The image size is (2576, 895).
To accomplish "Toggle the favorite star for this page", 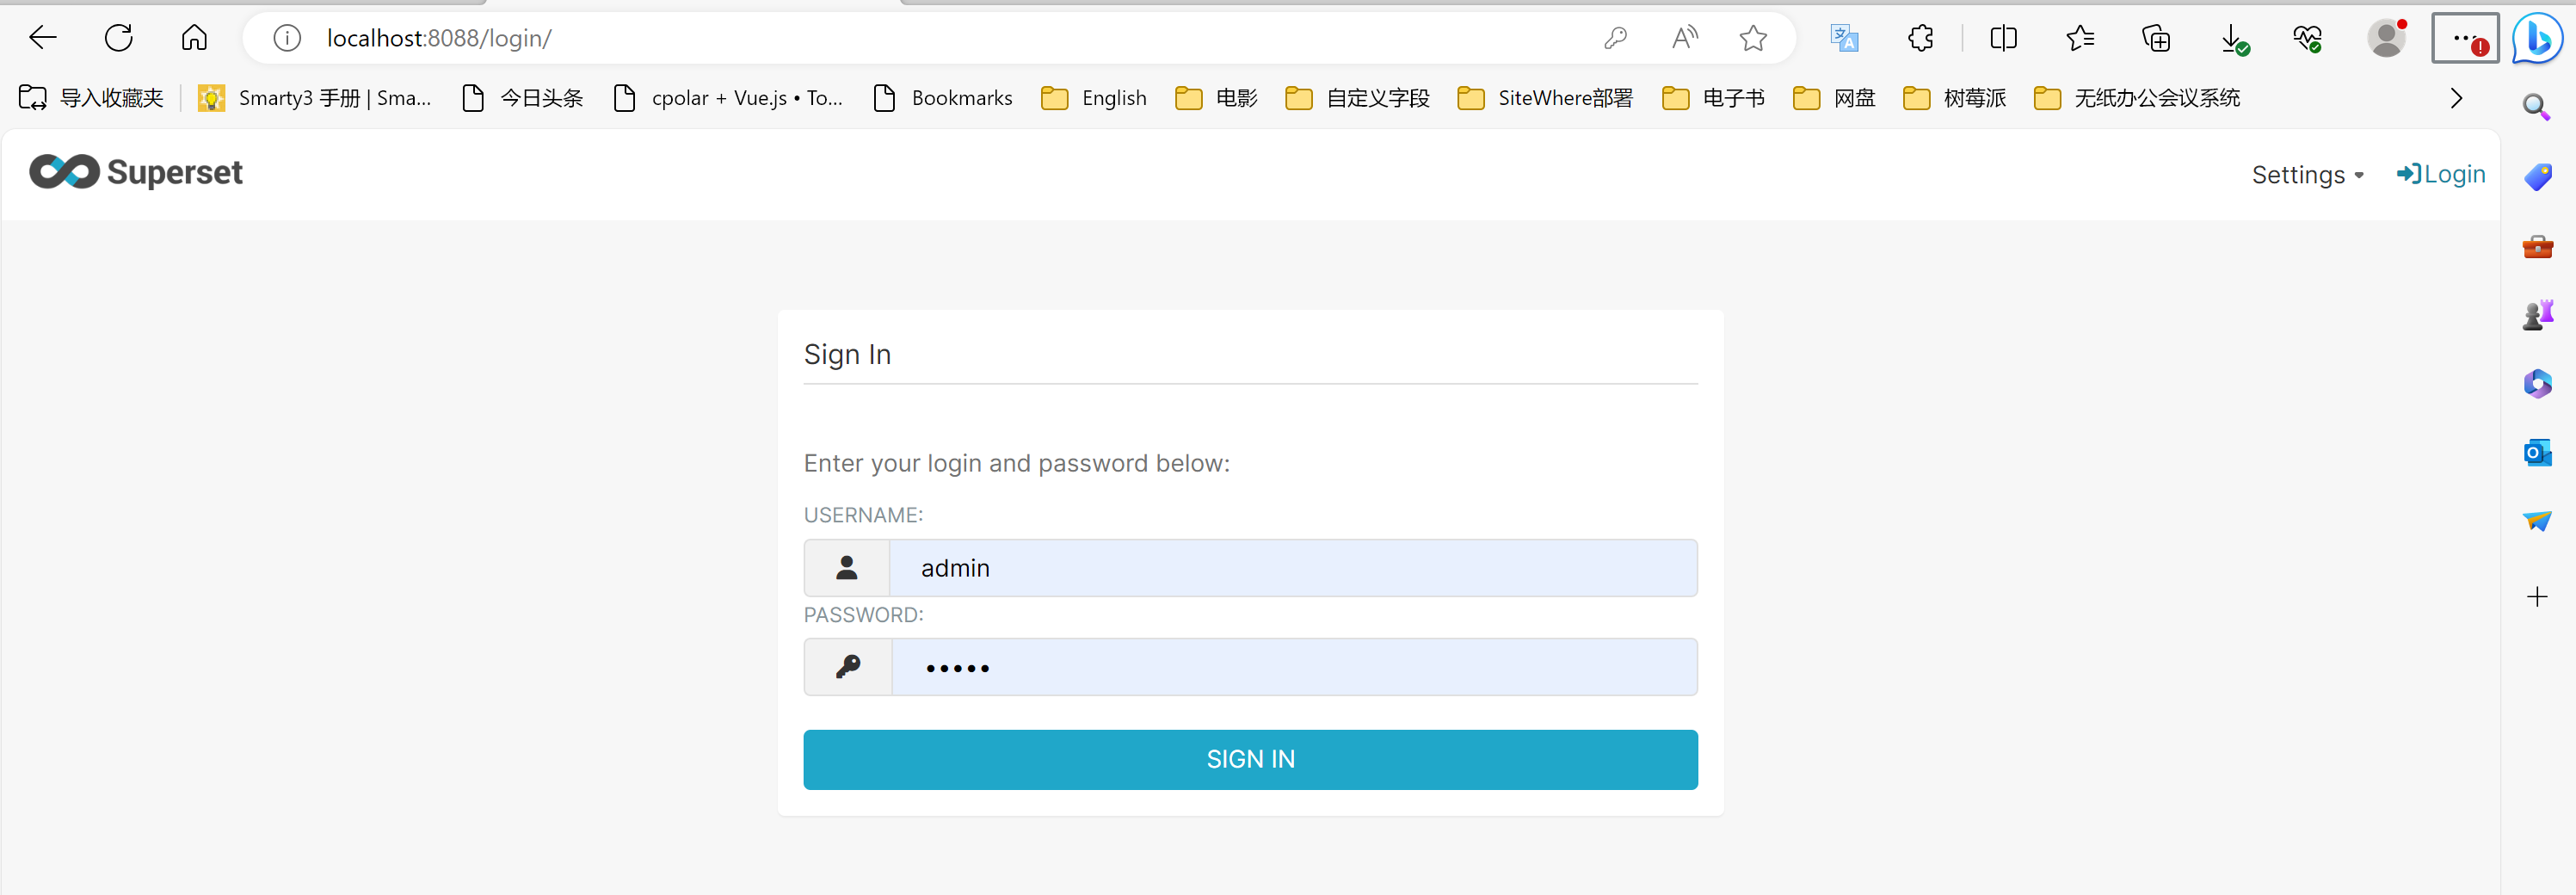I will (x=1753, y=38).
